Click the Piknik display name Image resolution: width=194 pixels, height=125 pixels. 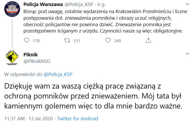[31, 55]
